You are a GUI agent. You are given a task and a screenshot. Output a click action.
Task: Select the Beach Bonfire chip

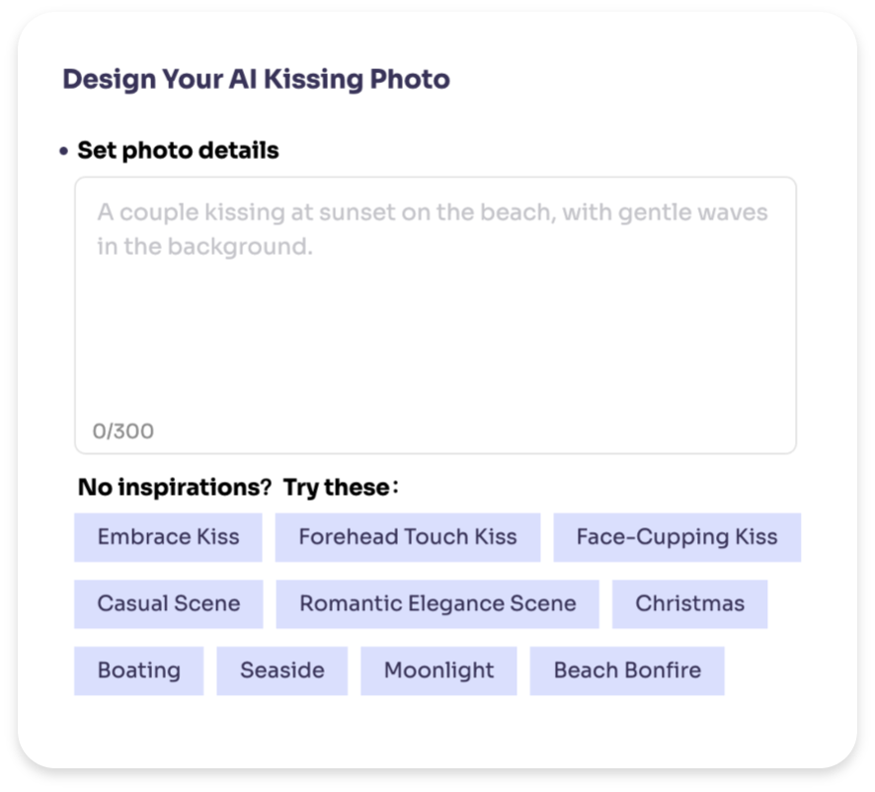[x=627, y=671]
